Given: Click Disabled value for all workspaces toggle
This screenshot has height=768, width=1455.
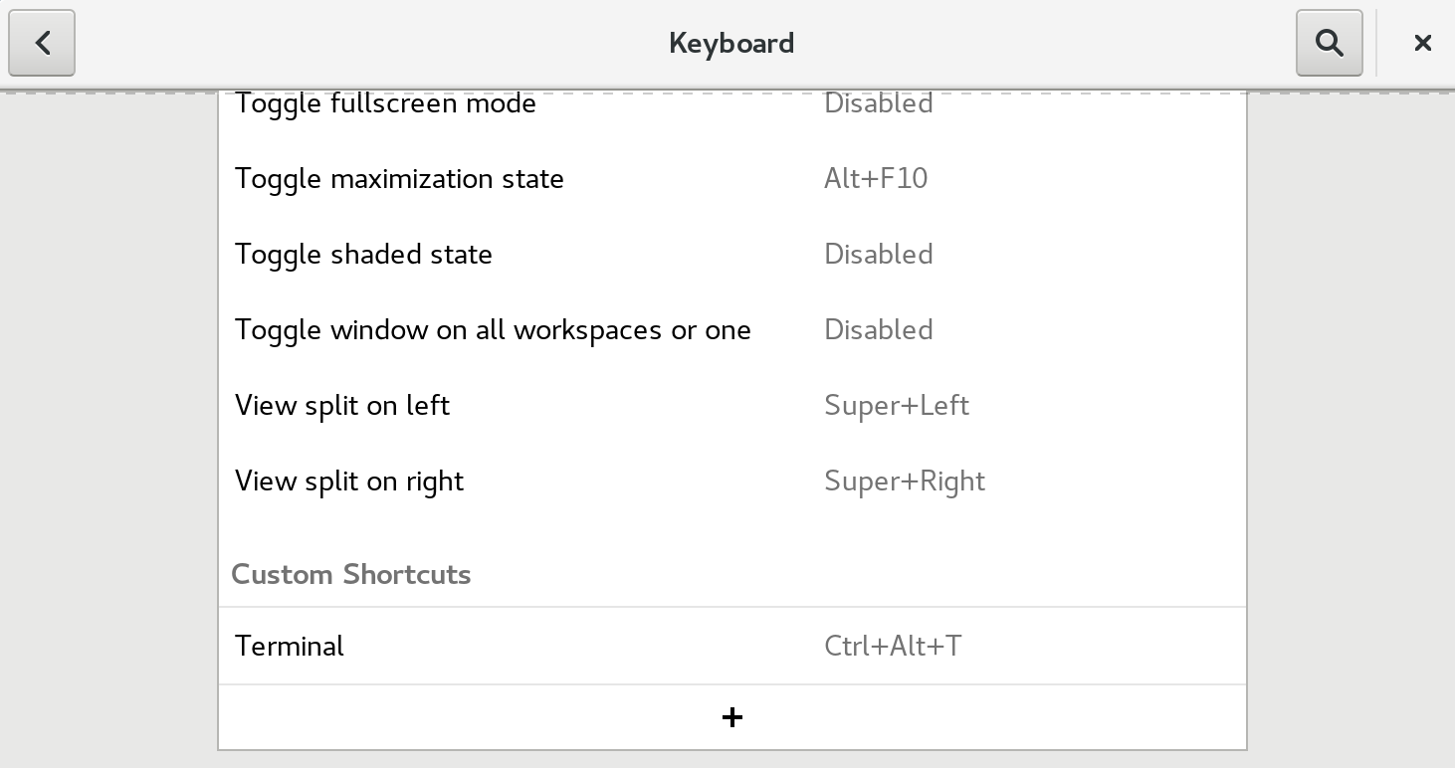Looking at the screenshot, I should coord(879,330).
